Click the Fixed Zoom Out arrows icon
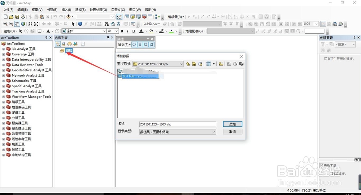This screenshot has height=195, width=361. (x=36, y=24)
